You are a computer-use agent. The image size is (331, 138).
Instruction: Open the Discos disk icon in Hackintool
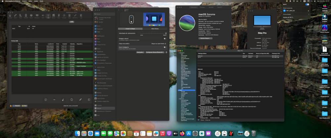click(54, 16)
